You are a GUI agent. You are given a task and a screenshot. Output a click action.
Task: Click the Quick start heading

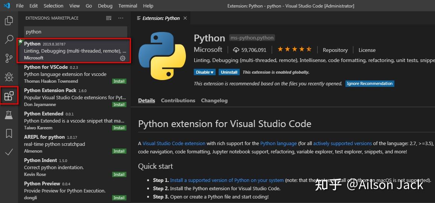tap(155, 166)
